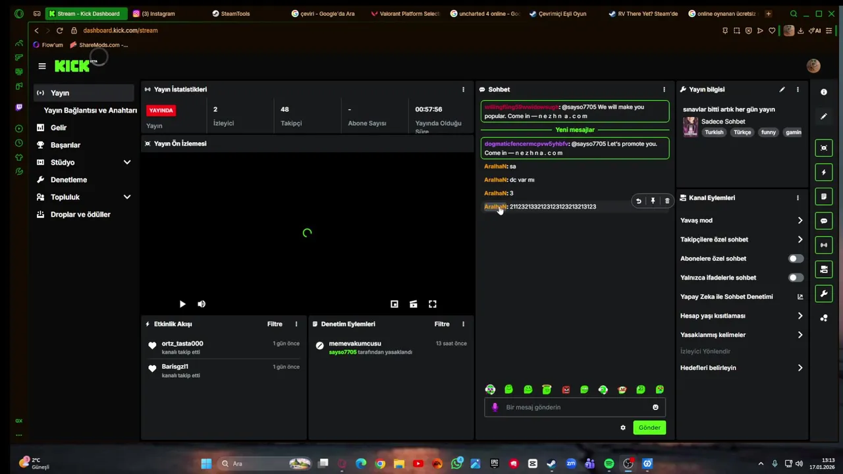Open Steam from the taskbar
The height and width of the screenshot is (474, 843).
[x=551, y=463]
